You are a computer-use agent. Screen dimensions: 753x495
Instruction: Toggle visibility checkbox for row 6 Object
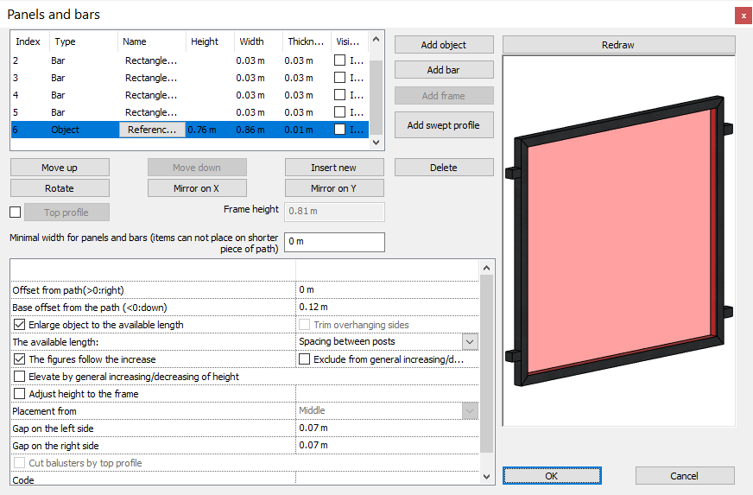(x=340, y=130)
